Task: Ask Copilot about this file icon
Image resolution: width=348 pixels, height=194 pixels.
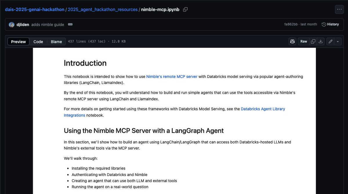Action: point(292,41)
